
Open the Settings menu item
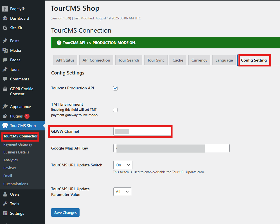point(17,213)
